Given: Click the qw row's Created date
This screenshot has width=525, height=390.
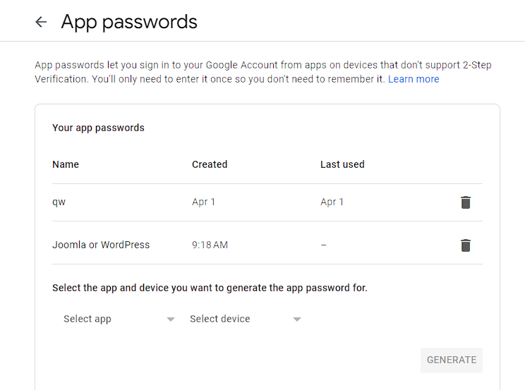Looking at the screenshot, I should click(x=203, y=202).
